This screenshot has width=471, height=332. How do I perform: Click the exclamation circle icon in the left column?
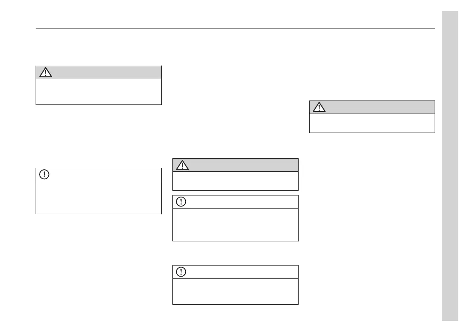click(45, 175)
